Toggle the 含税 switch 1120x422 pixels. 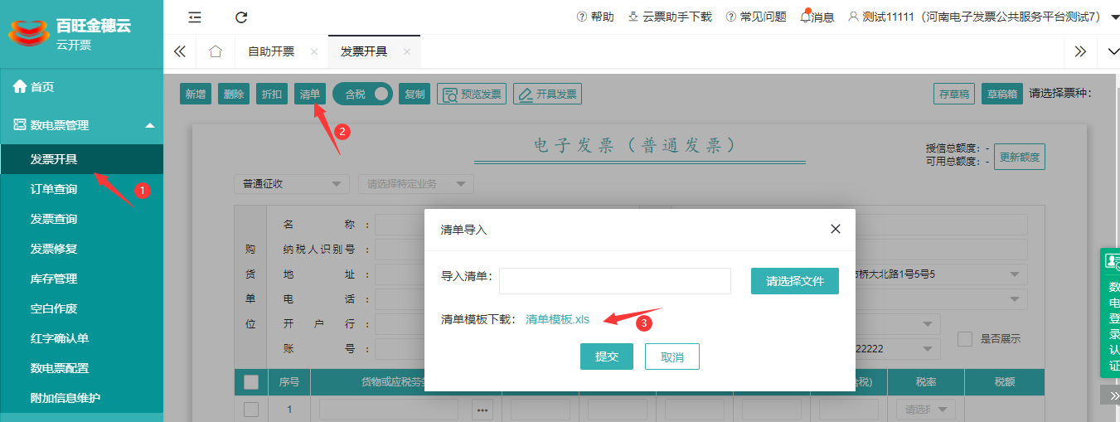(x=362, y=95)
